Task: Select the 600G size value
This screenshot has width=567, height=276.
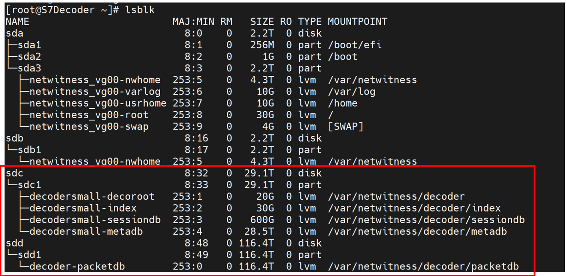Action: click(262, 220)
